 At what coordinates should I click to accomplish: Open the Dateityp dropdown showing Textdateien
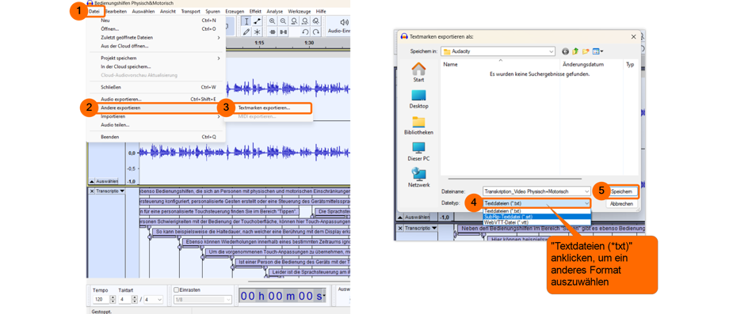536,203
